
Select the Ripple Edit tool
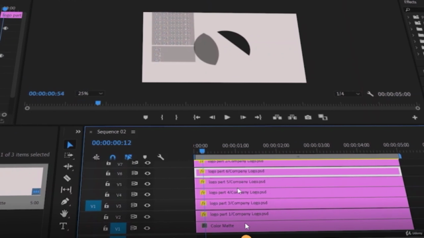tap(68, 166)
